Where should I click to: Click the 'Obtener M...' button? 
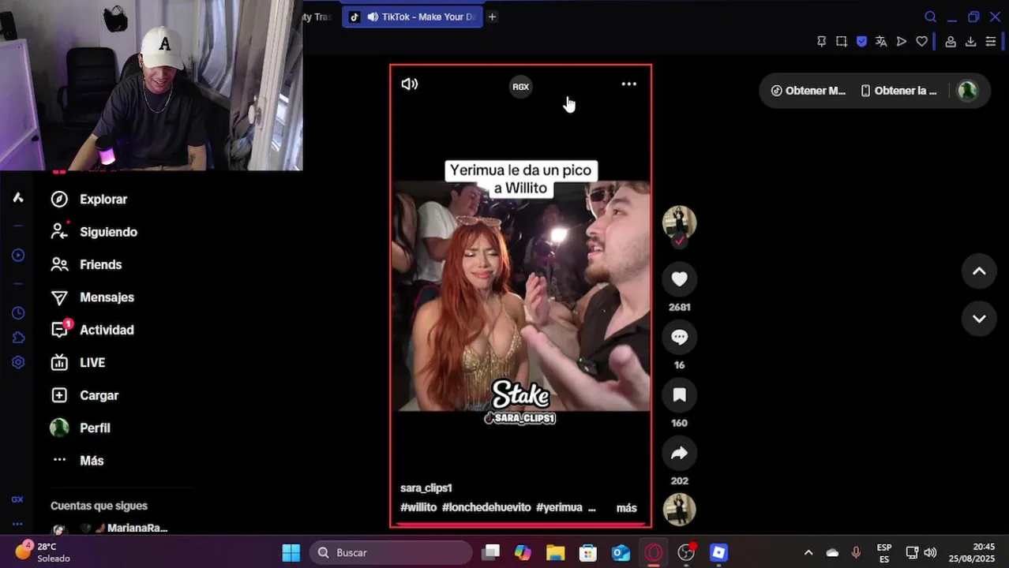point(808,91)
